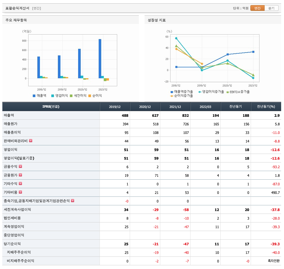The height and width of the screenshot is (269, 284).
Task: Expand the 기타비용 row details
Action: pyautogui.click(x=21, y=192)
